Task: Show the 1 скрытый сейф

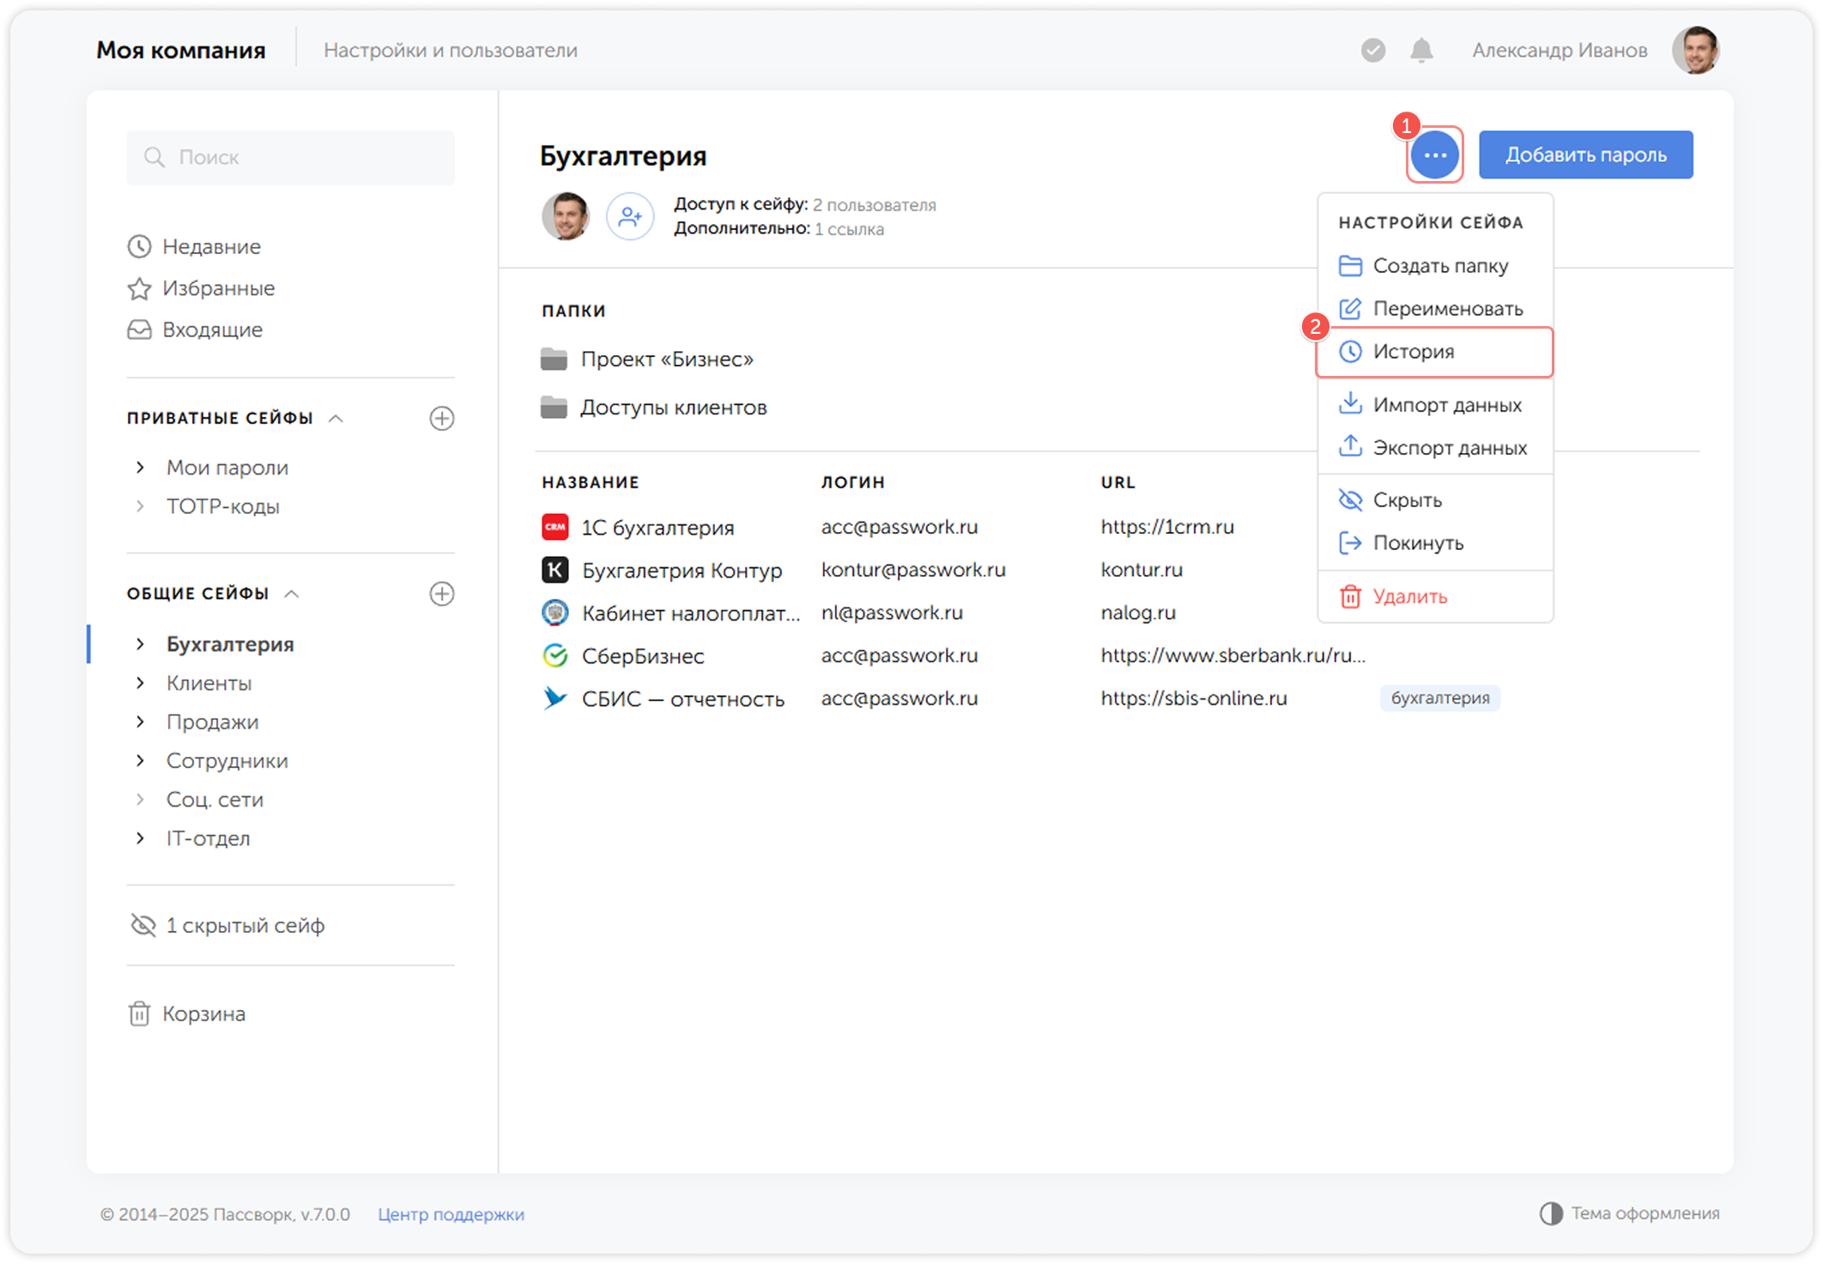Action: [227, 926]
